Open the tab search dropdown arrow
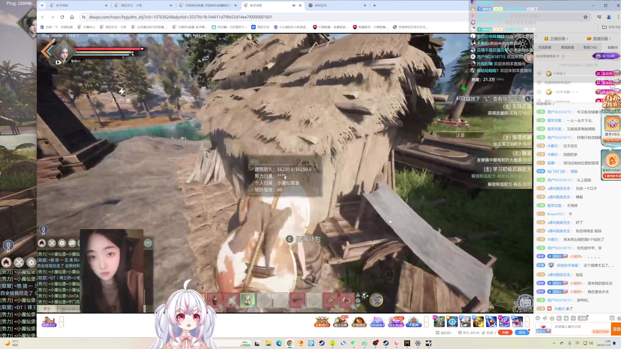The height and width of the screenshot is (349, 621). [42, 5]
